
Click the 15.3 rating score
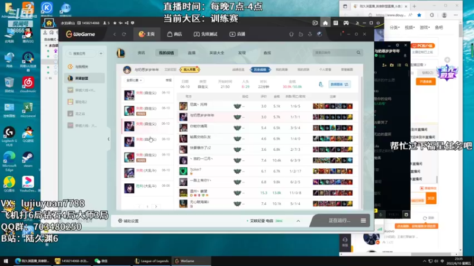click(264, 193)
